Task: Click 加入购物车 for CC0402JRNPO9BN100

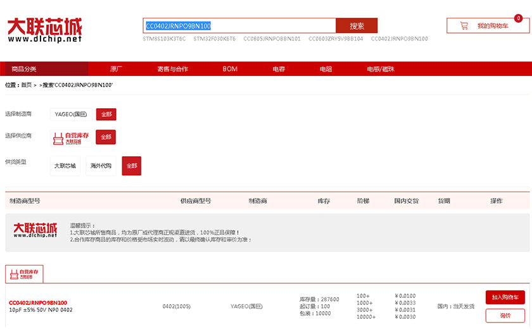Action: click(x=505, y=297)
